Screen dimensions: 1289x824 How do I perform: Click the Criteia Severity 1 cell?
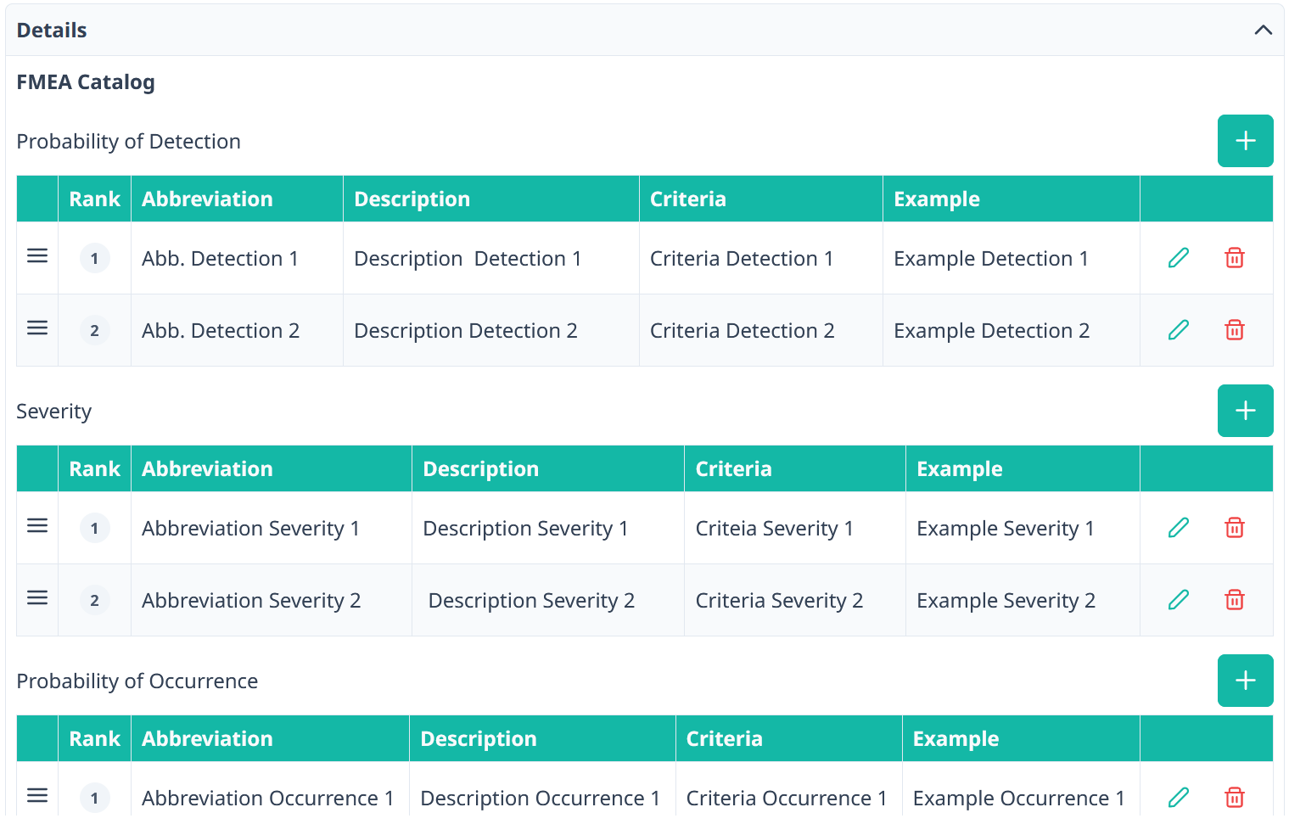[774, 529]
